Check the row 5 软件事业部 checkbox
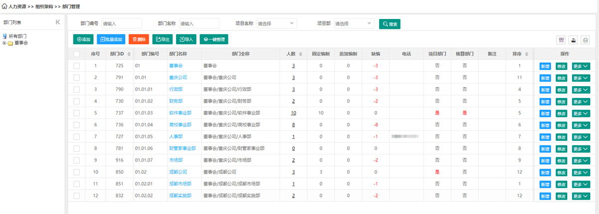599x214 pixels. 76,113
